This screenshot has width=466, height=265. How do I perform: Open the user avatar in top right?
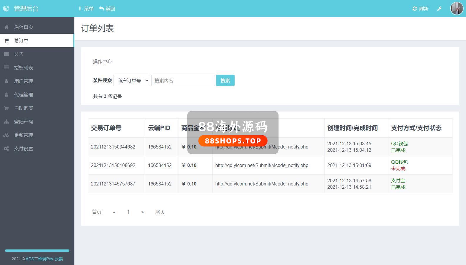457,9
